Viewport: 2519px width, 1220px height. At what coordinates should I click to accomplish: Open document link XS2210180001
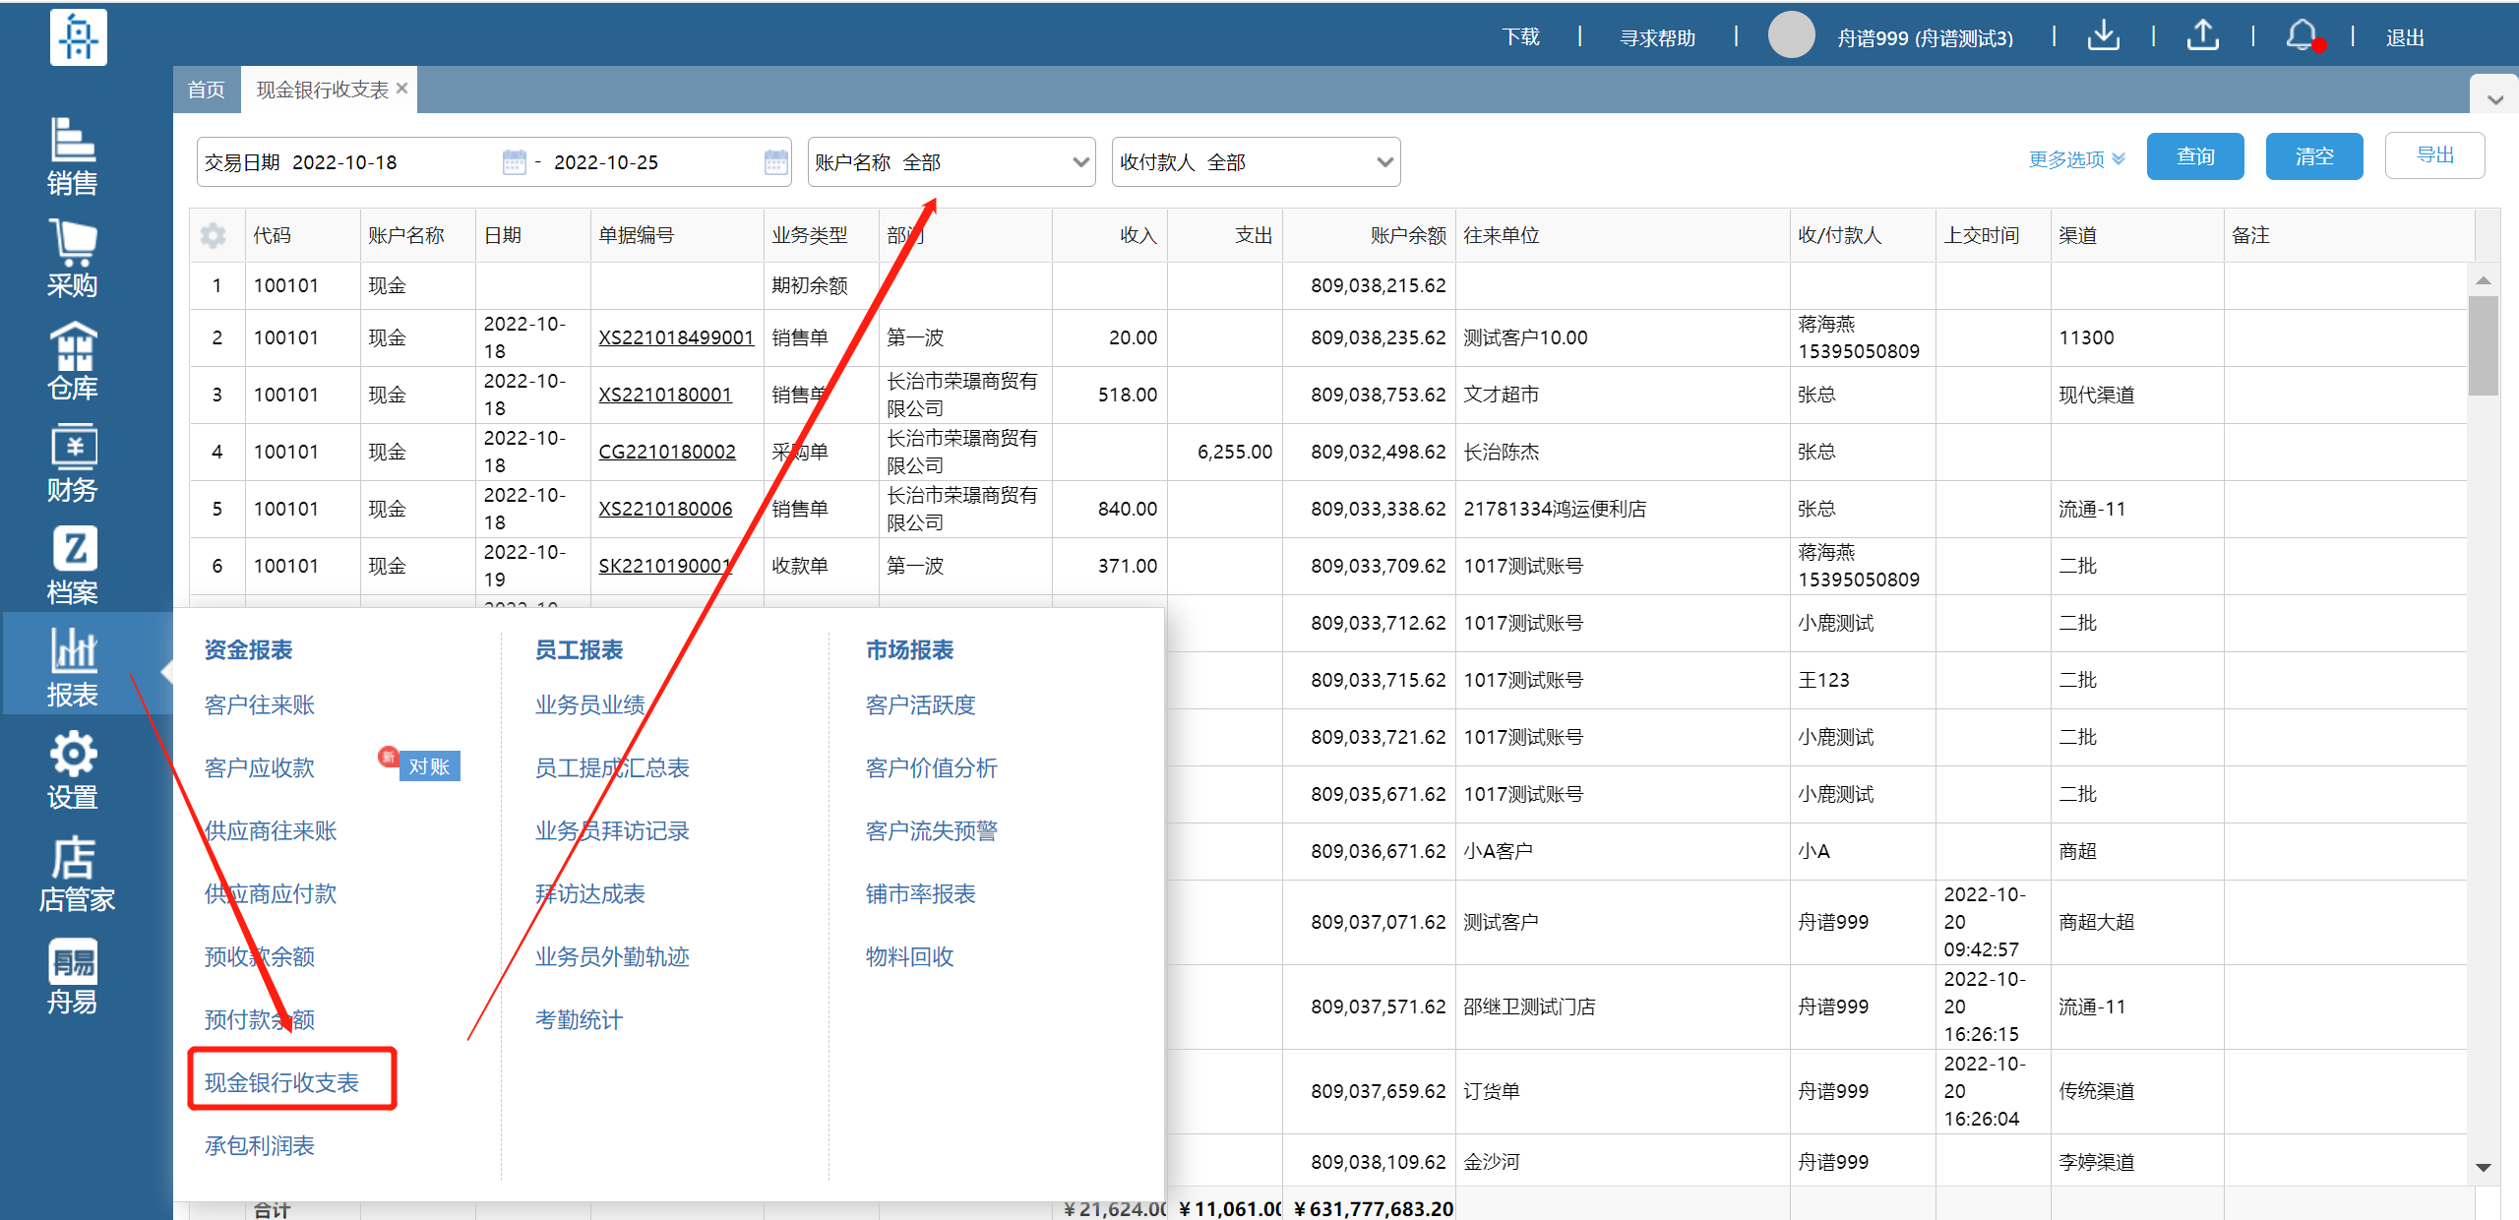665,395
